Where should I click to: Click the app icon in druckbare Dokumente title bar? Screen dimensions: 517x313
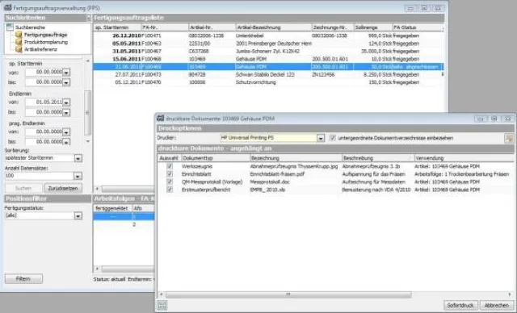click(x=160, y=119)
